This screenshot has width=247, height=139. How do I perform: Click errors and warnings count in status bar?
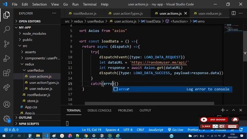pyautogui.click(x=11, y=130)
